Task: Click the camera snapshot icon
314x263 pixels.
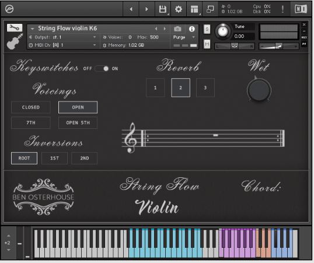Action: [x=177, y=29]
